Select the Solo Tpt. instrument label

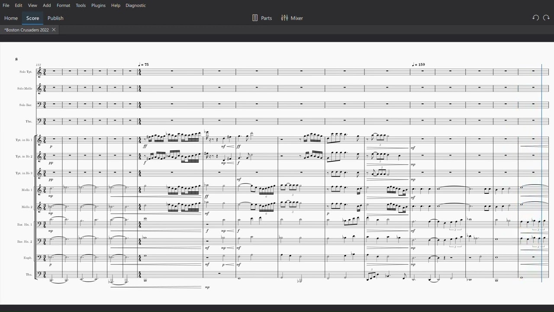click(26, 71)
